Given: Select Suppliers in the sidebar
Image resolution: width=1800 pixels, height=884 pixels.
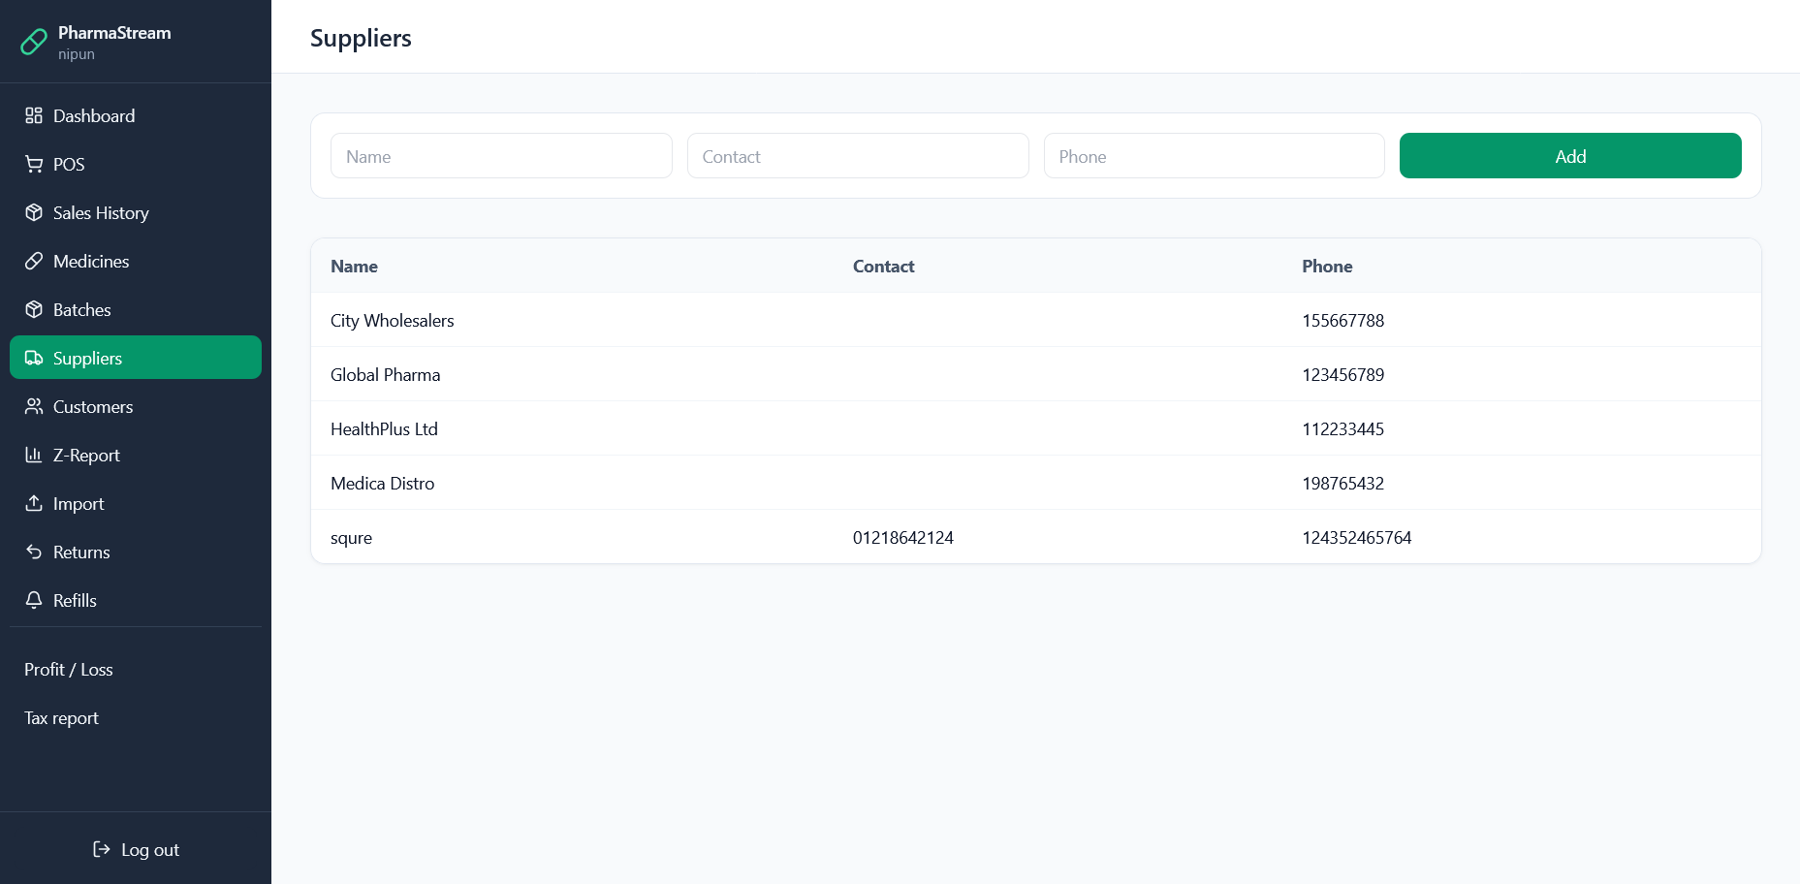Looking at the screenshot, I should point(135,358).
